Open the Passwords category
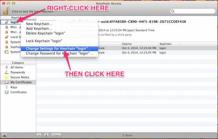218x139 pixels. [x=18, y=73]
